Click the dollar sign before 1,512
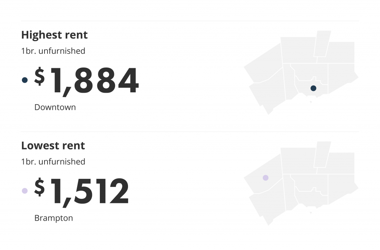 [x=39, y=187]
